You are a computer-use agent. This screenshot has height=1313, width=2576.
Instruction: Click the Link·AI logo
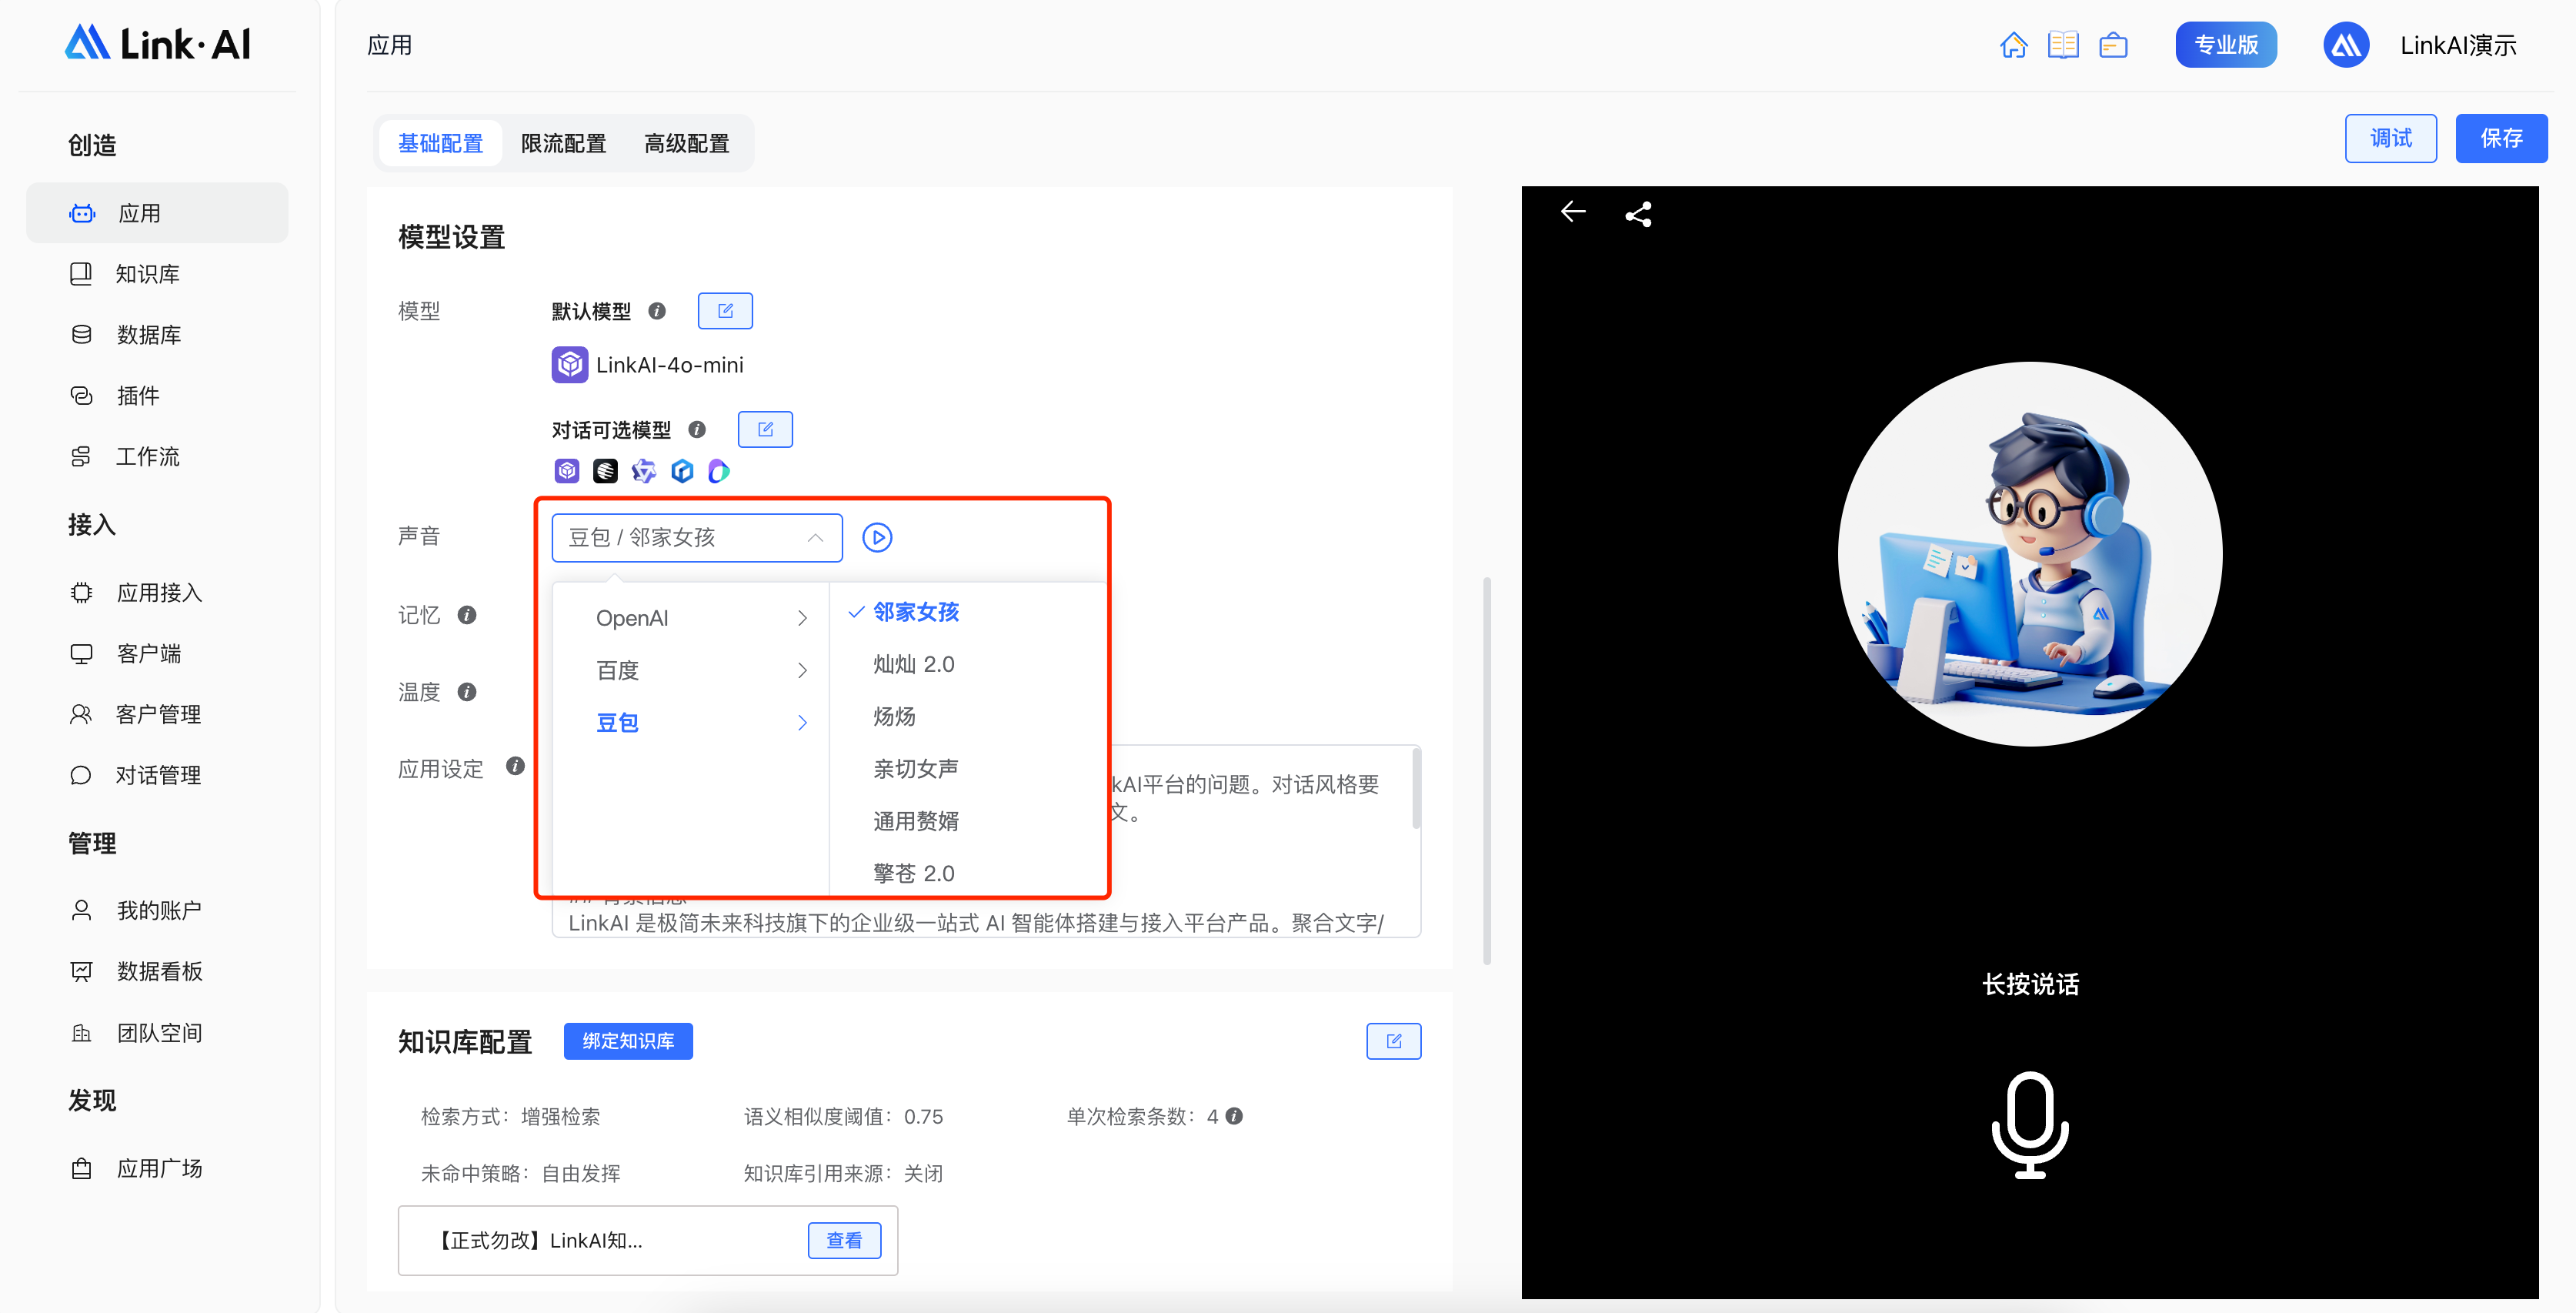[158, 43]
